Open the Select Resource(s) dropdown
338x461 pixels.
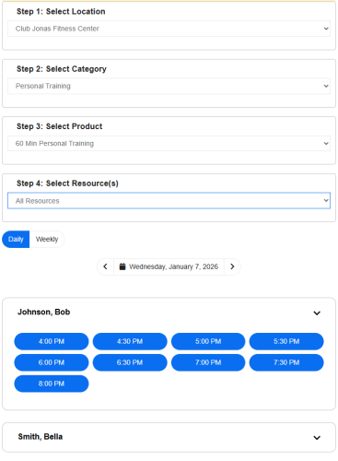click(x=169, y=201)
